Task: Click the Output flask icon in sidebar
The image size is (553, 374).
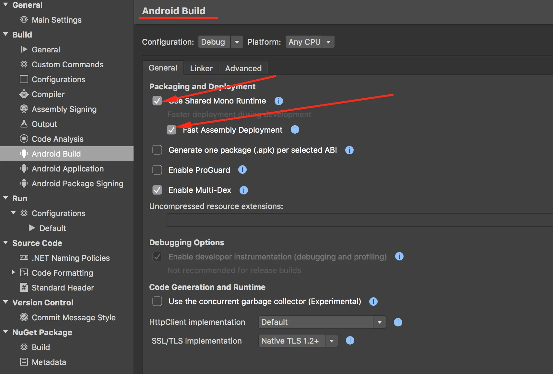Action: point(24,124)
